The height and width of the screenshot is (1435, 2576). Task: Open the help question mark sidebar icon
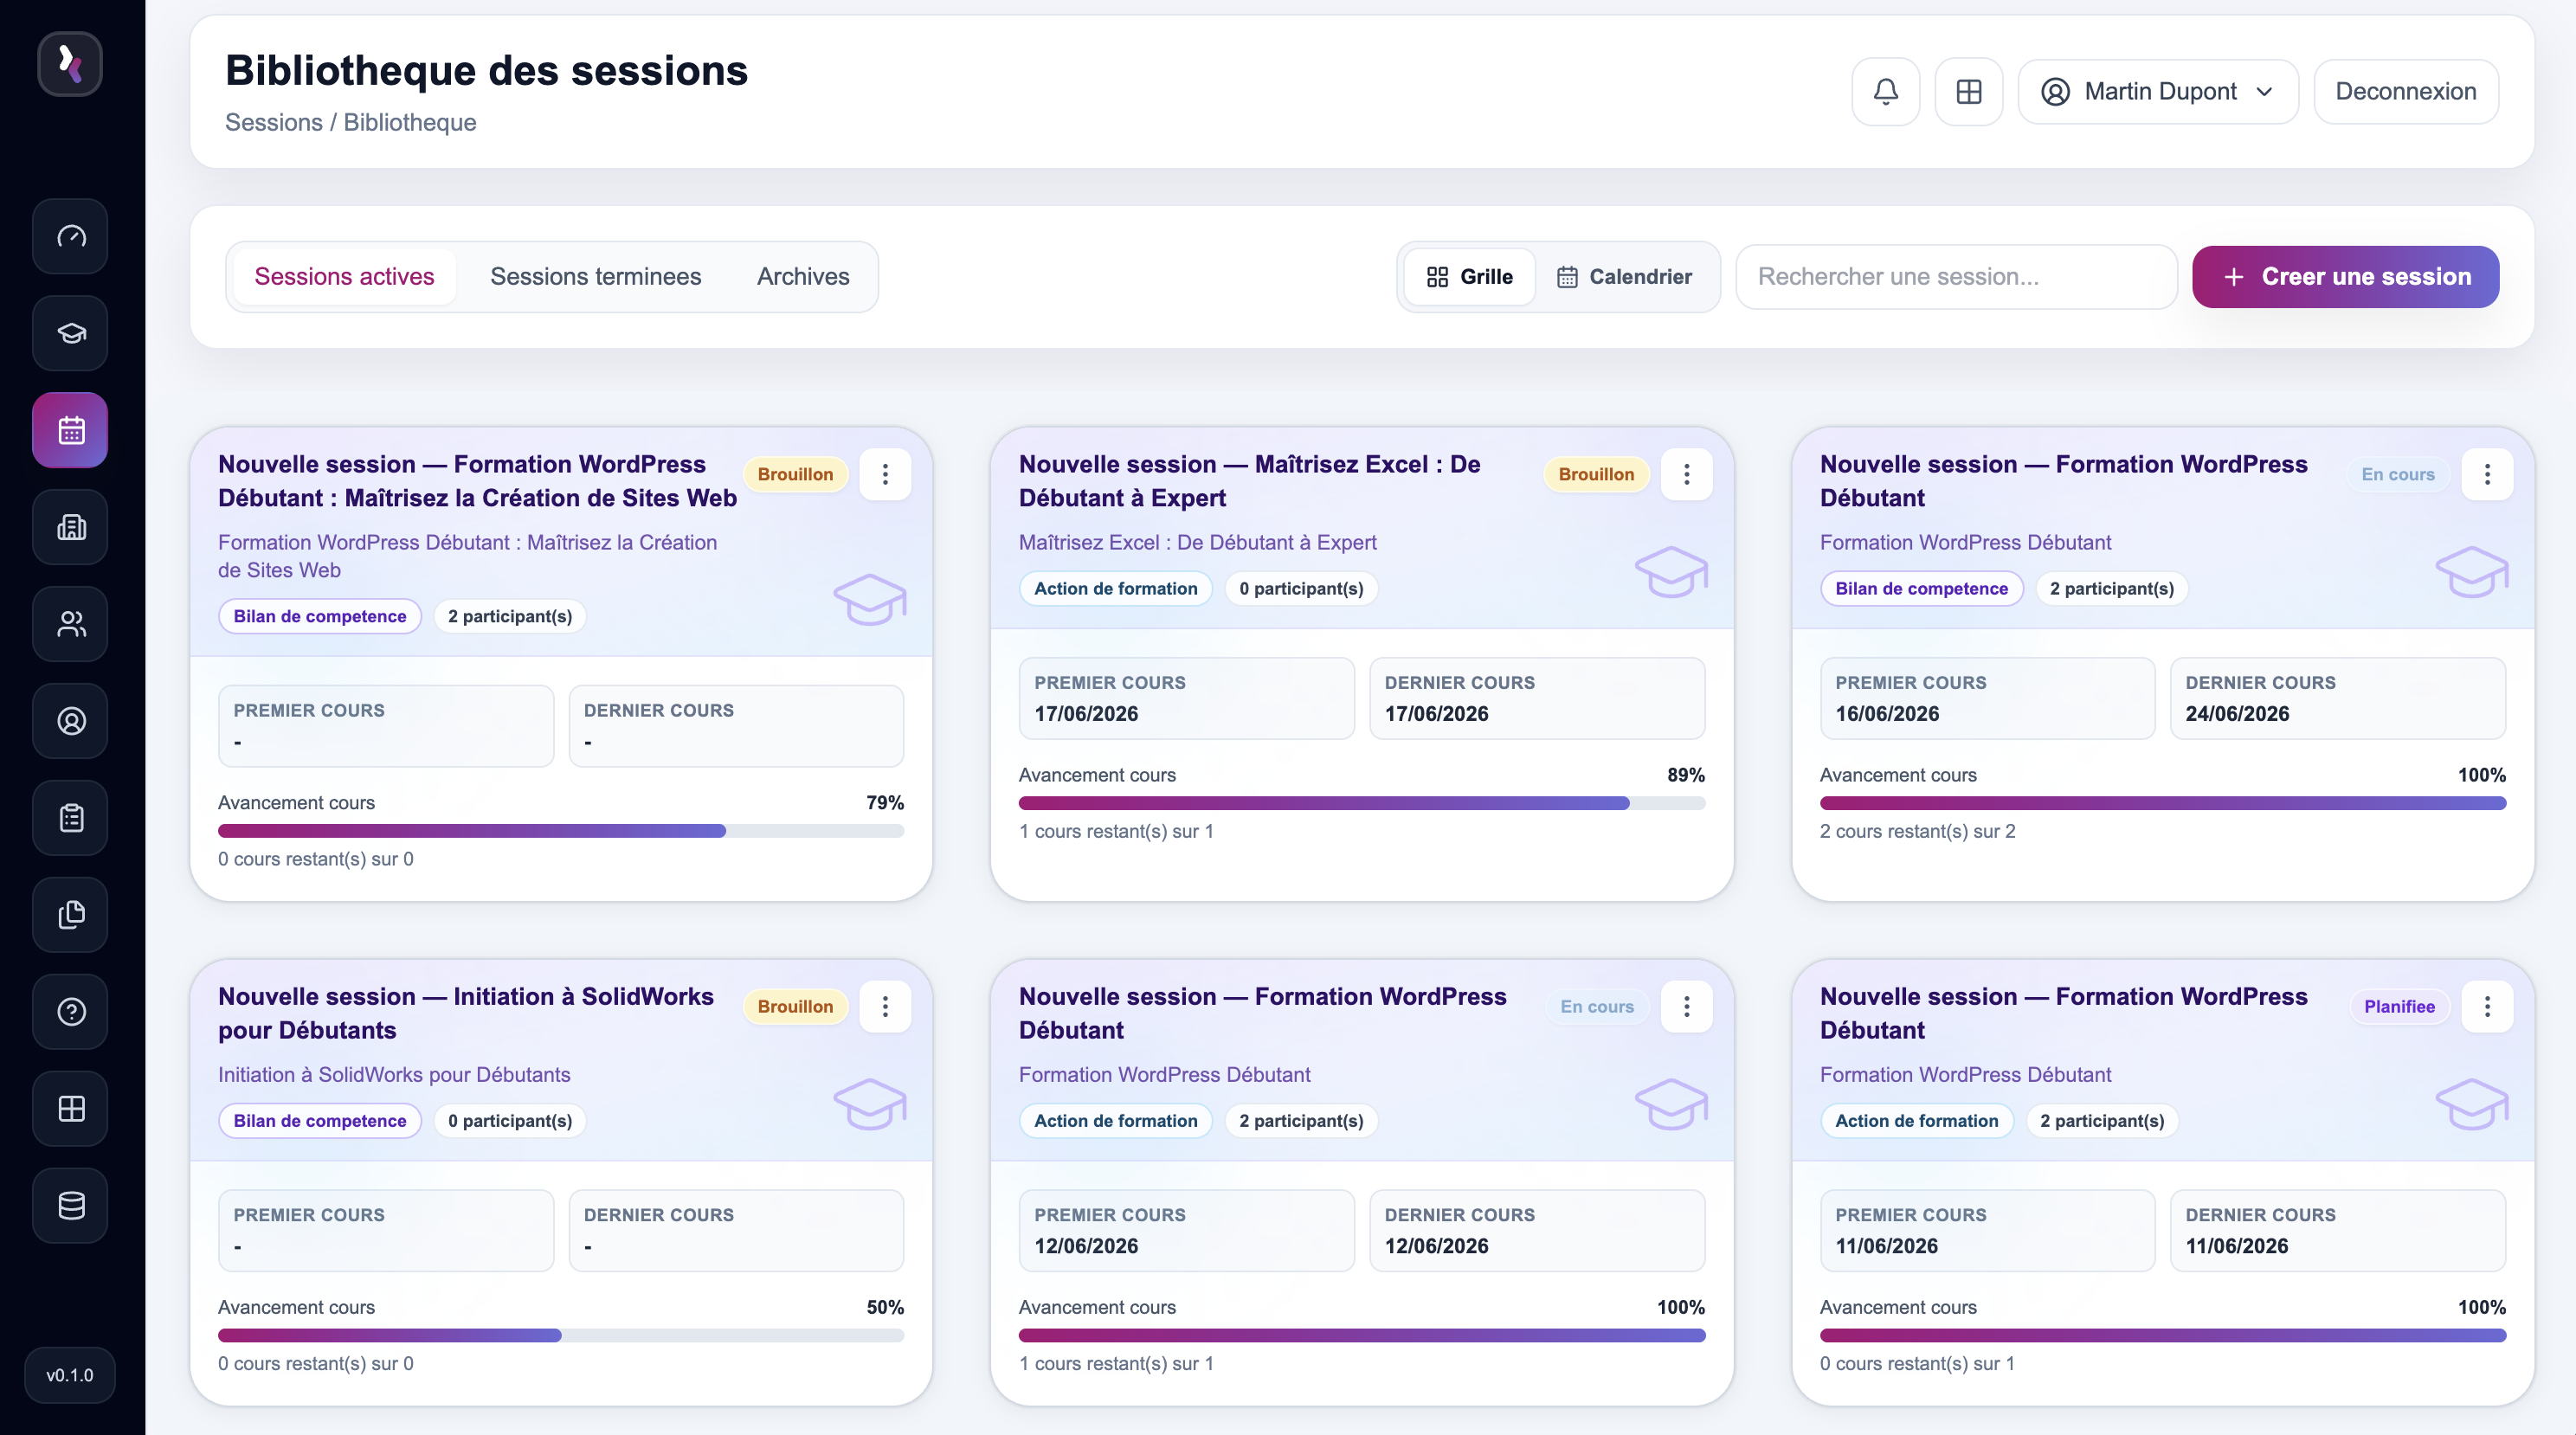click(x=71, y=1012)
